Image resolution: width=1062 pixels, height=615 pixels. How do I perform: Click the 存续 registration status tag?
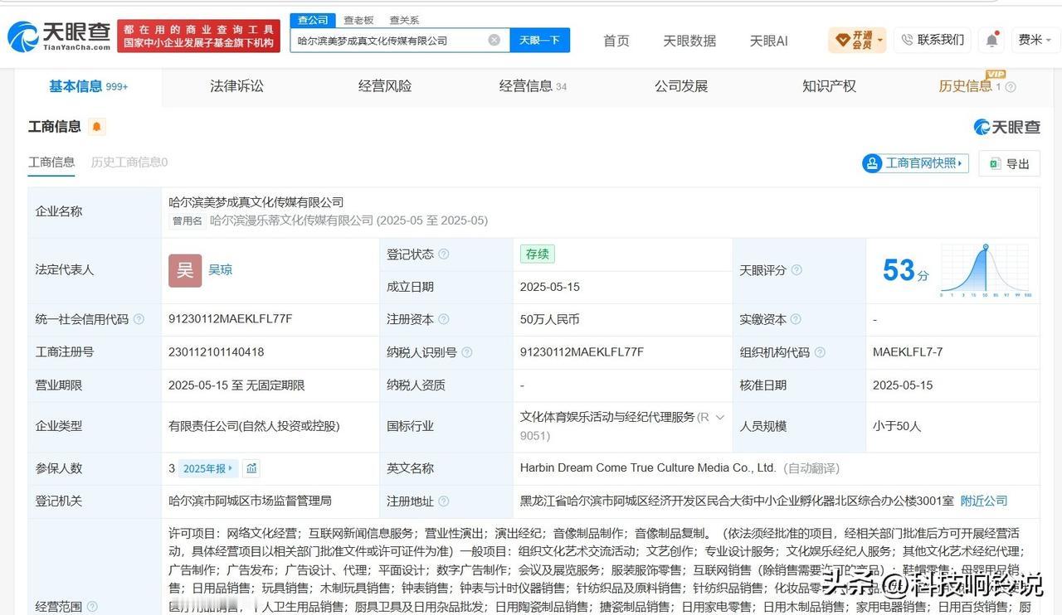click(x=538, y=254)
